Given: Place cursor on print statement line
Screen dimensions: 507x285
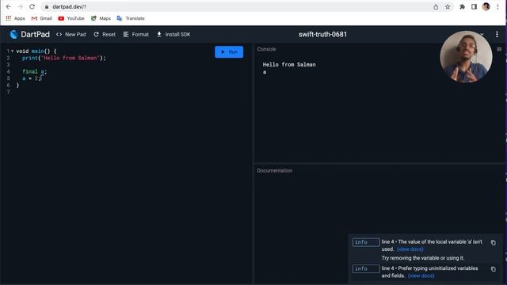Looking at the screenshot, I should (x=64, y=58).
